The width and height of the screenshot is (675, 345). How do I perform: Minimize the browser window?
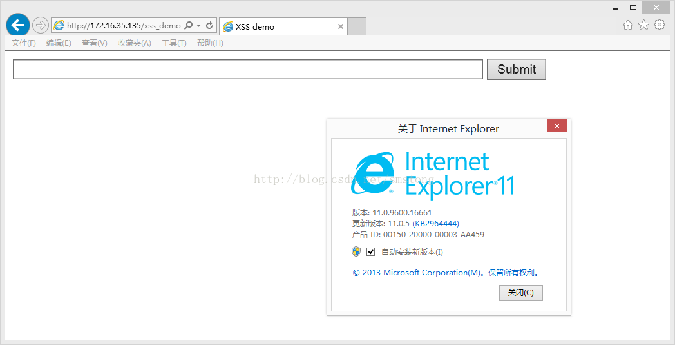pyautogui.click(x=616, y=8)
